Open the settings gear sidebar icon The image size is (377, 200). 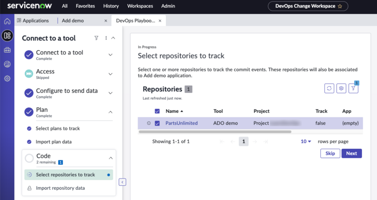7,78
